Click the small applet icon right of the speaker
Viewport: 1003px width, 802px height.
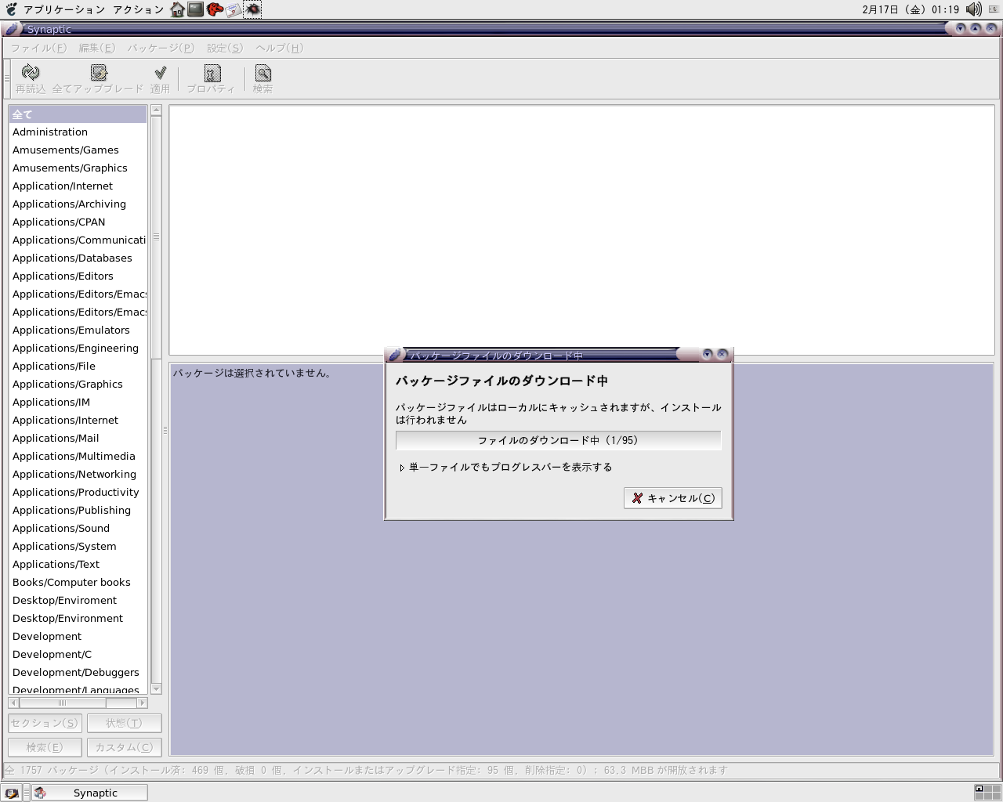994,9
